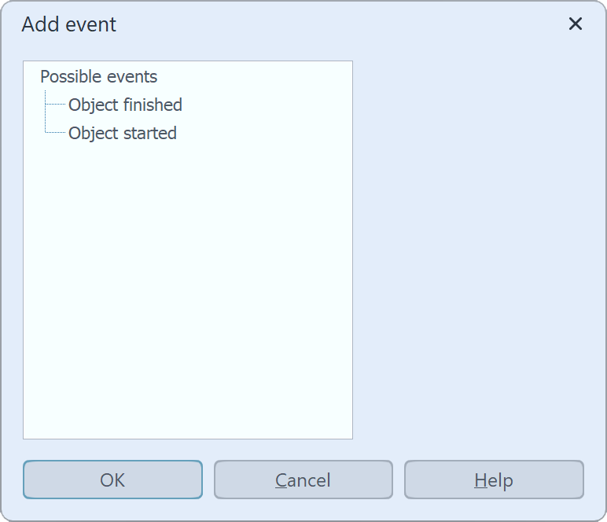Confirm with the OK button
The image size is (607, 522).
112,480
